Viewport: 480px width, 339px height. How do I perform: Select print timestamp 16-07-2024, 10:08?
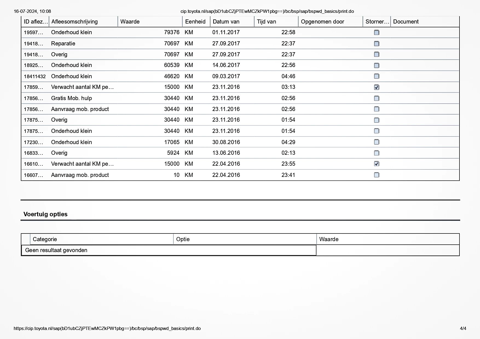[32, 11]
